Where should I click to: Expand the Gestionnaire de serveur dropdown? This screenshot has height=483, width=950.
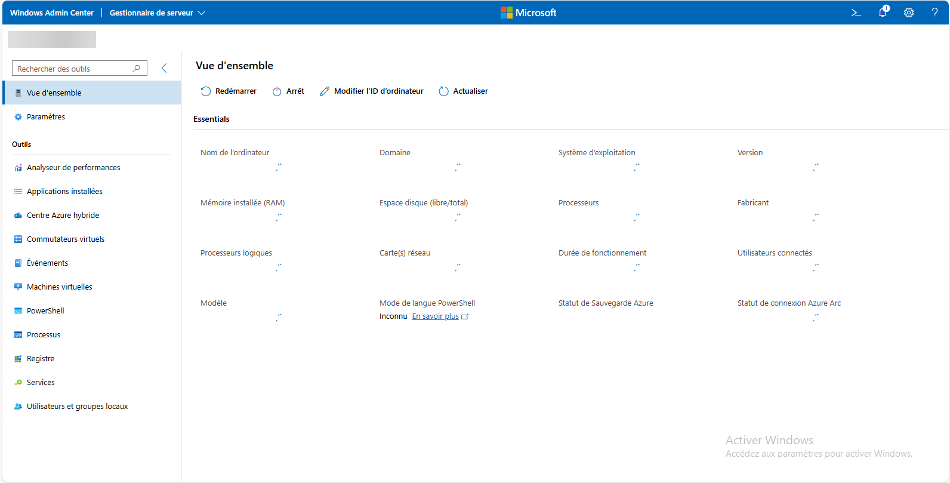[157, 13]
